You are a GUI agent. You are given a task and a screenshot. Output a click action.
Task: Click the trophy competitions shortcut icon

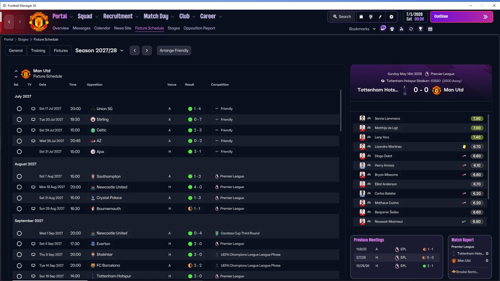(421, 29)
